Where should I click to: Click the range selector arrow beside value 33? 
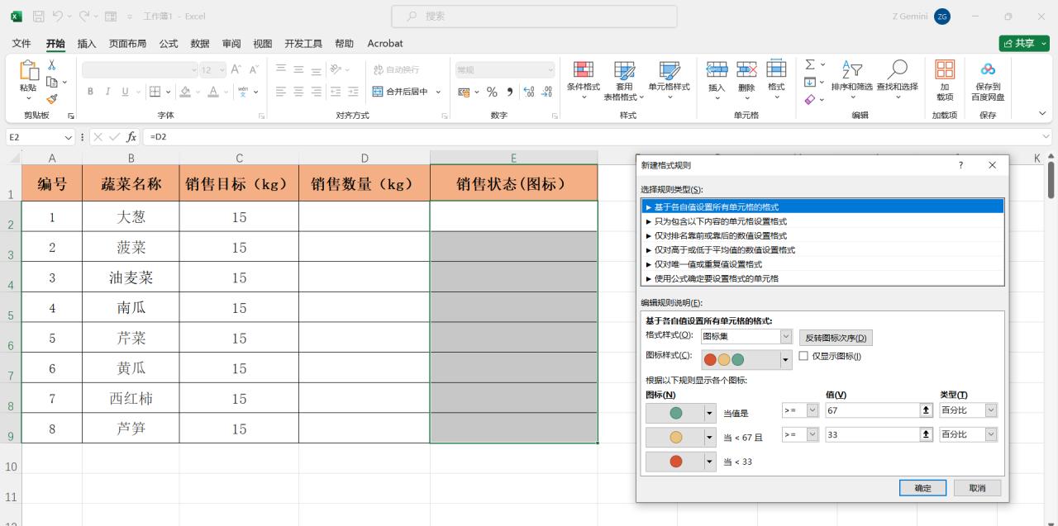point(927,434)
